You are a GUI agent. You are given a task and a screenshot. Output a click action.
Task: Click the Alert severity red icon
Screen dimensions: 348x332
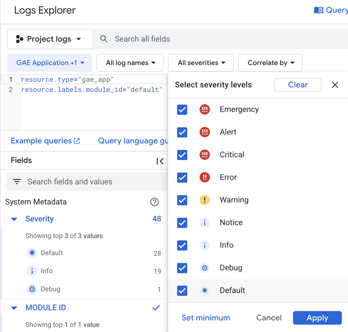click(x=205, y=132)
